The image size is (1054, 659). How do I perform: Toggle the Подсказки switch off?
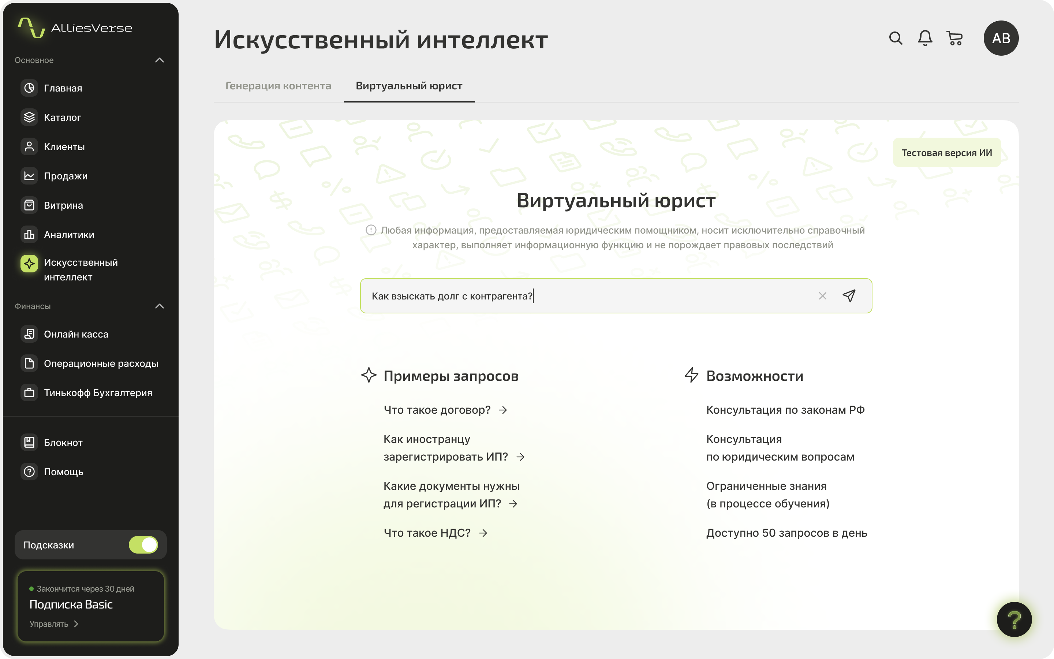(x=143, y=544)
